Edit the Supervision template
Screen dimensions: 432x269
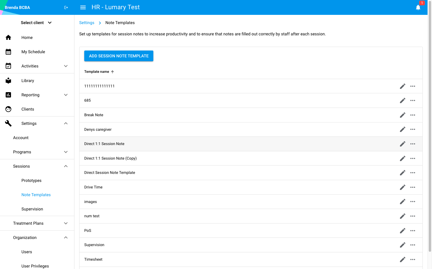[x=403, y=245]
